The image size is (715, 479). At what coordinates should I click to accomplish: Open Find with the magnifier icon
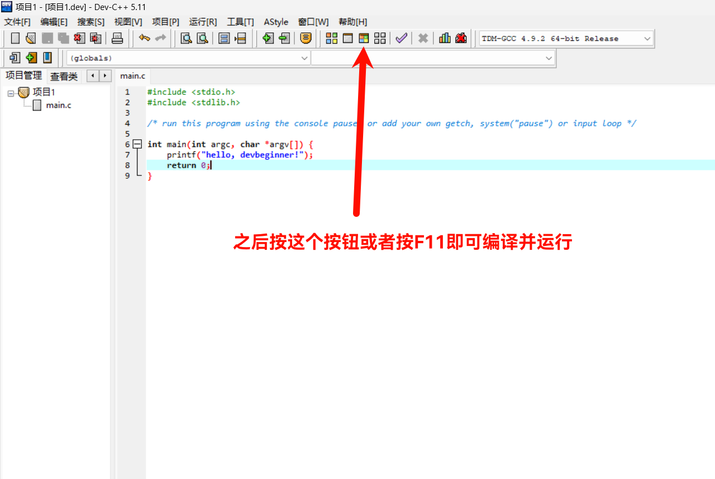pos(186,39)
